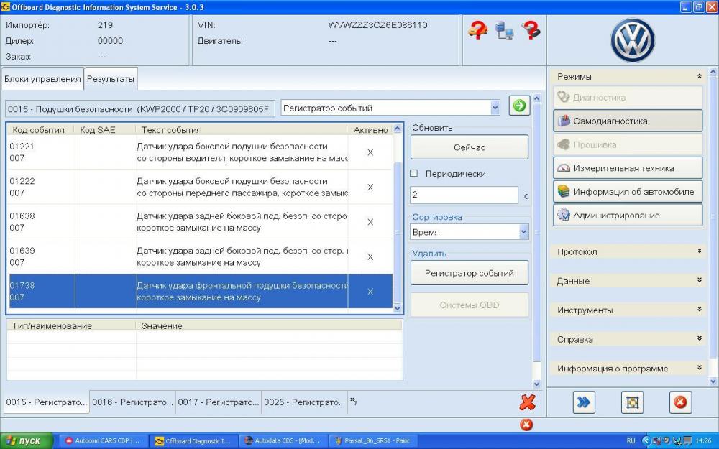Switch to the 0017 - Регистрато... bottom tab
Image resolution: width=719 pixels, height=449 pixels.
click(x=218, y=402)
